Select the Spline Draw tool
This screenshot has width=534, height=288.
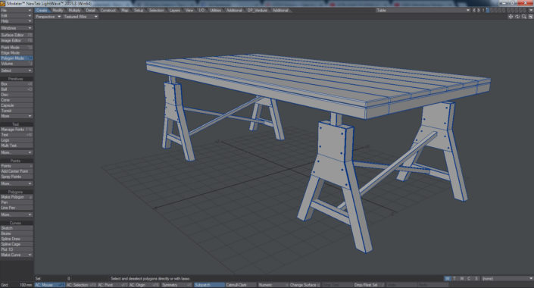point(17,239)
